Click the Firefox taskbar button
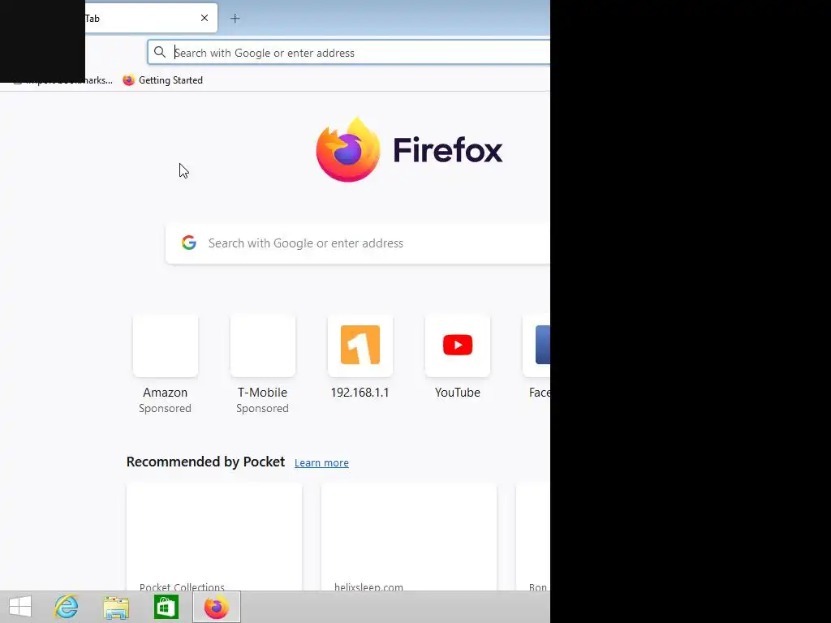831x623 pixels. coord(216,607)
